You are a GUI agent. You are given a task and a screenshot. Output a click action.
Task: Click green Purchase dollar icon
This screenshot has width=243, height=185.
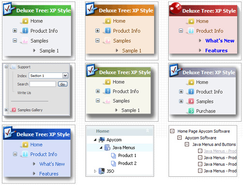click(191, 111)
